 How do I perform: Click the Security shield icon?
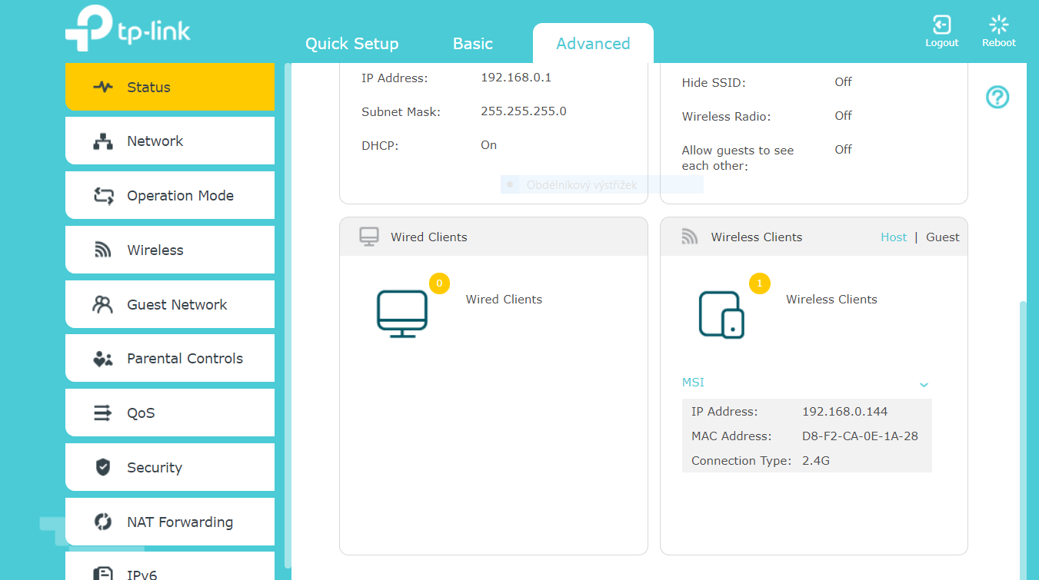coord(103,467)
